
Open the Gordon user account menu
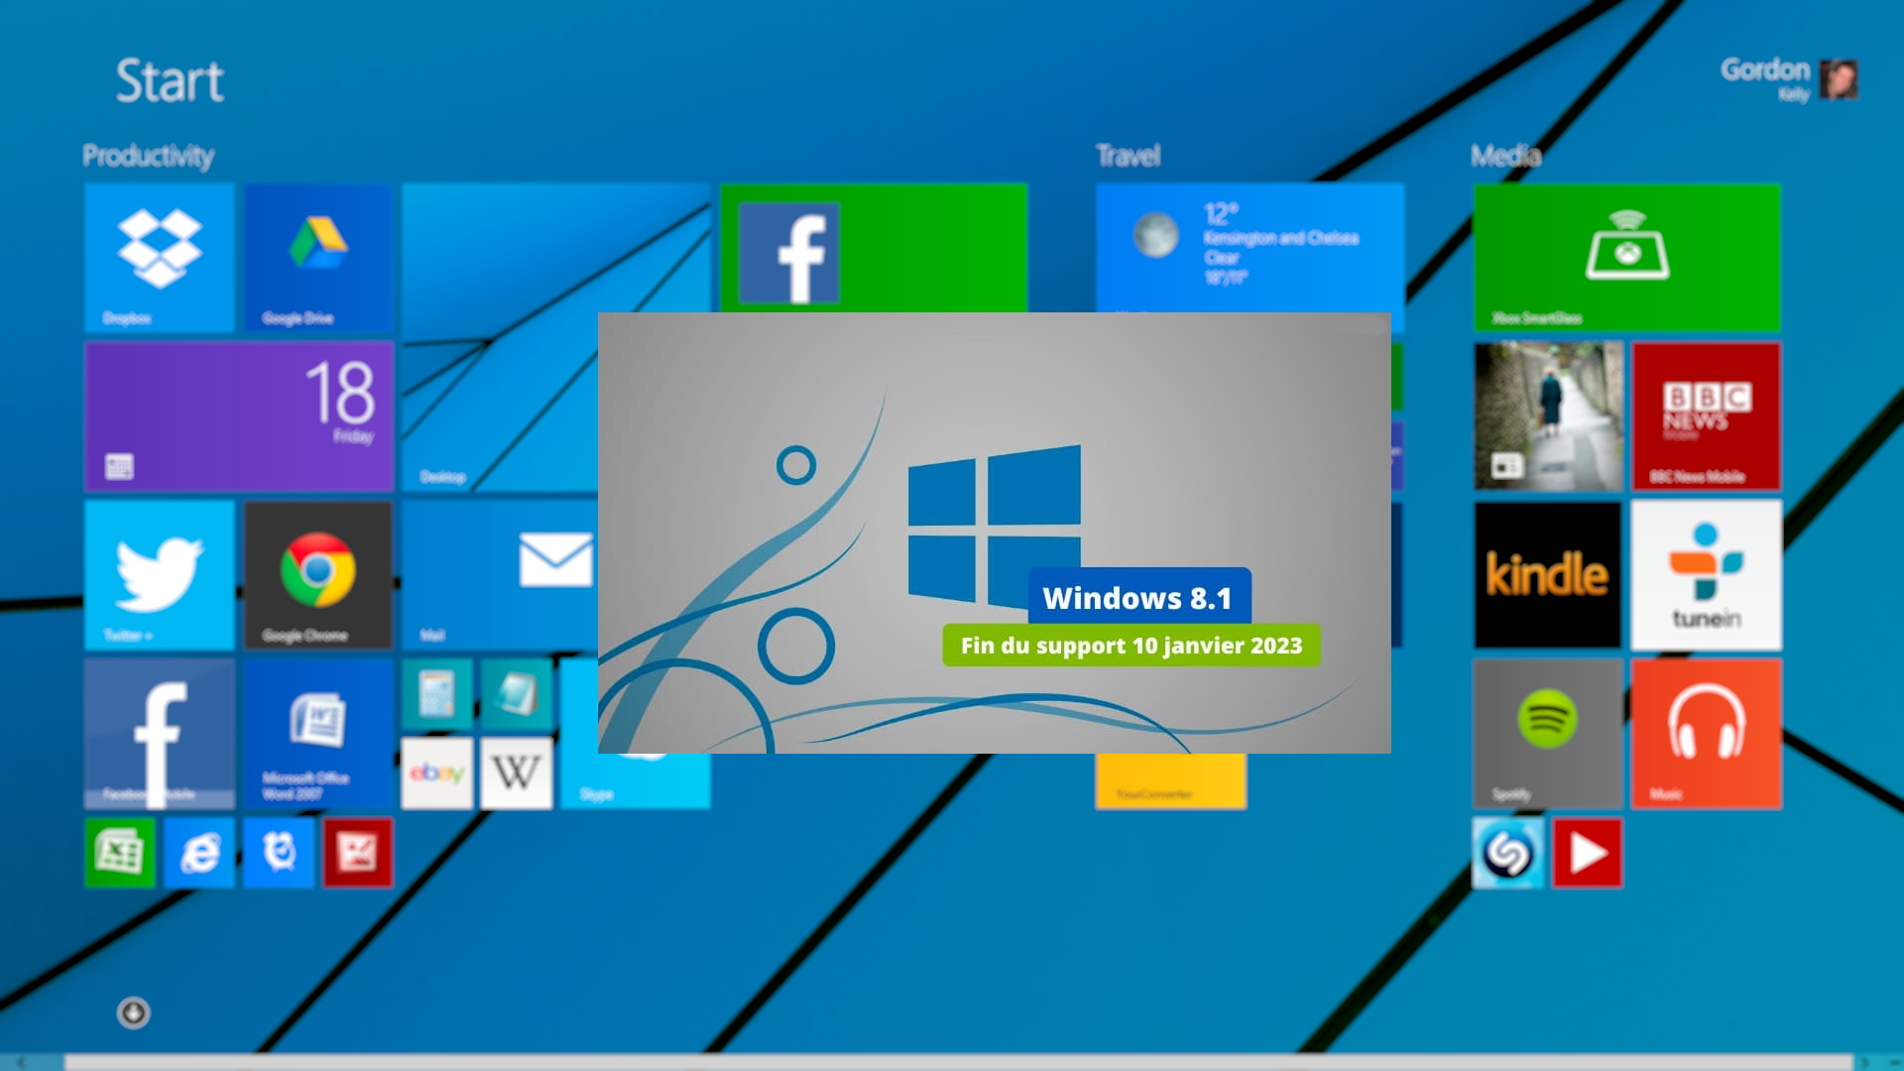[1789, 79]
